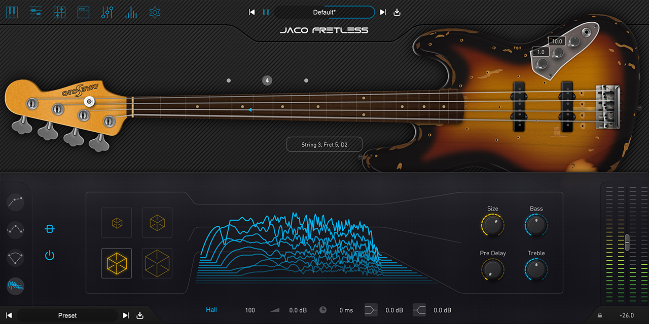Open the bottom Preset selector
Screen dimensions: 649x324
67,315
